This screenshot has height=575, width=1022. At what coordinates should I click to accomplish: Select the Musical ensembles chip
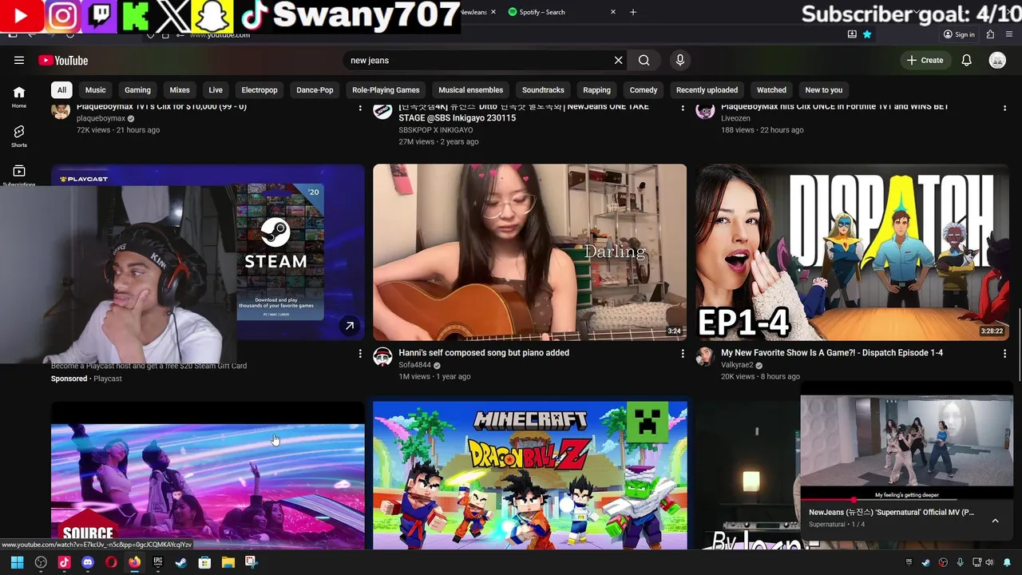point(471,89)
